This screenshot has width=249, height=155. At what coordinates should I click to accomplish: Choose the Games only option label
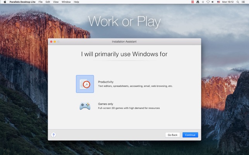[x=106, y=104]
